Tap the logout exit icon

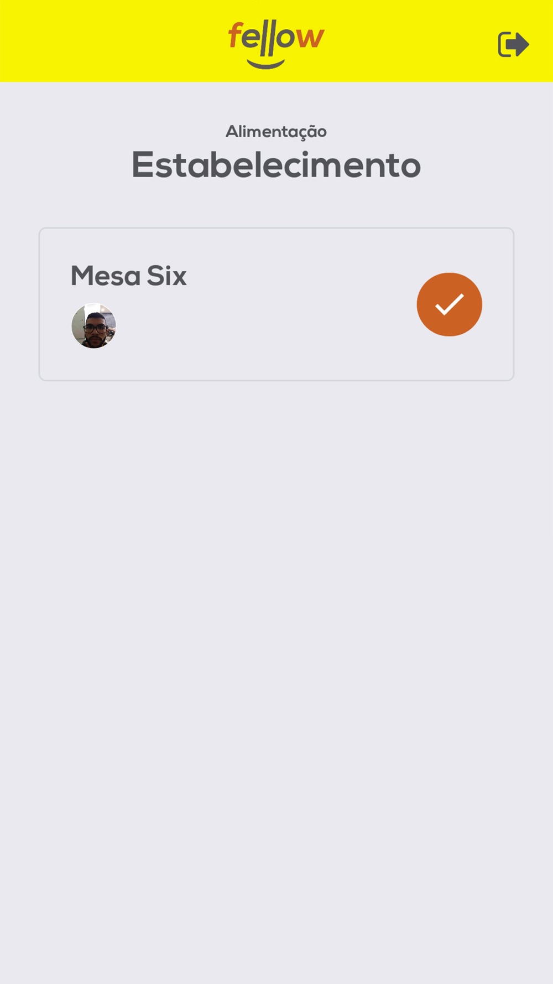513,44
